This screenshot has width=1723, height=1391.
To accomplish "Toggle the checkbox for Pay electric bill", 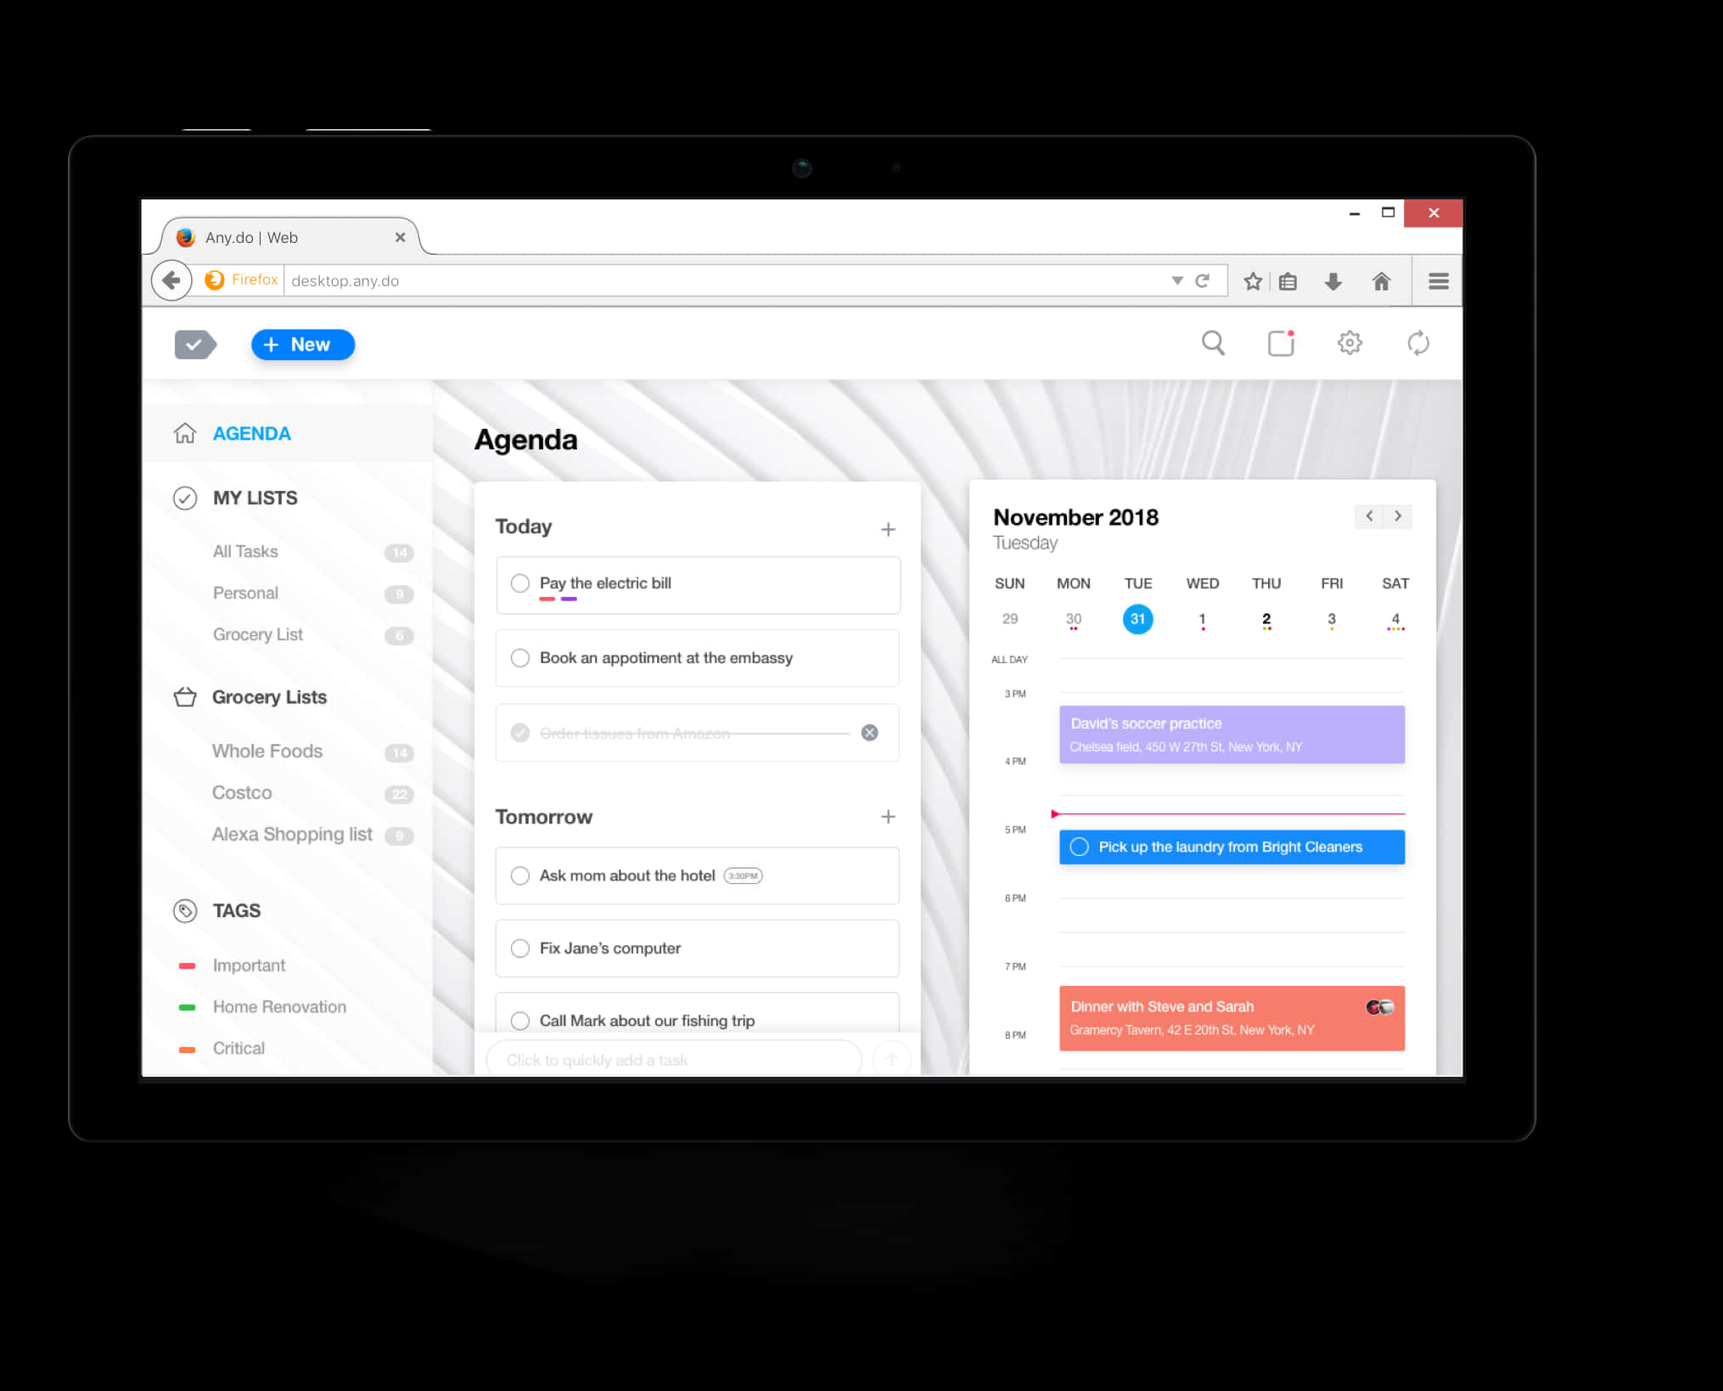I will pos(519,583).
